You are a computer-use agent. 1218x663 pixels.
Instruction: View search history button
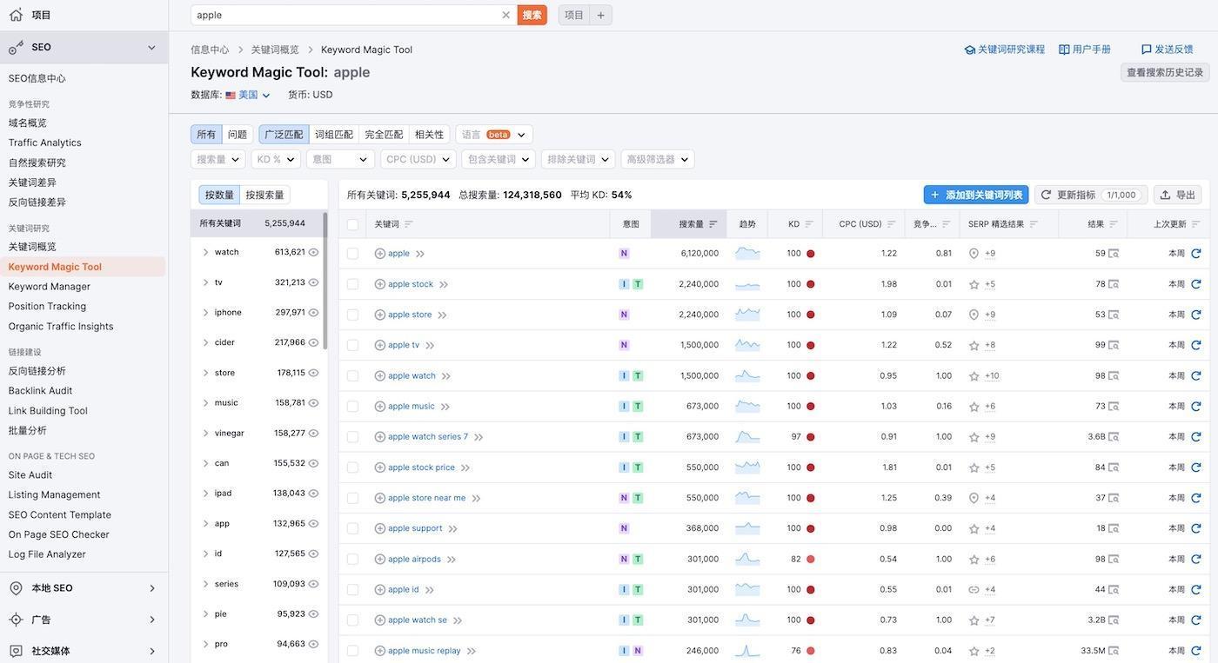point(1165,73)
